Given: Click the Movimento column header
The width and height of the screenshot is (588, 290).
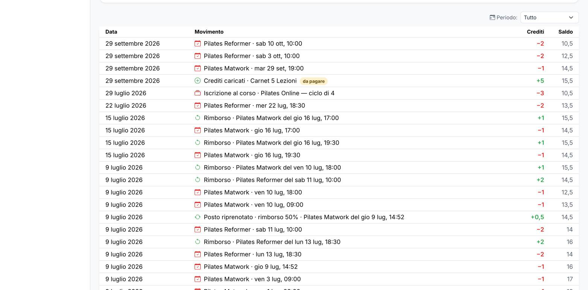Looking at the screenshot, I should pyautogui.click(x=209, y=32).
